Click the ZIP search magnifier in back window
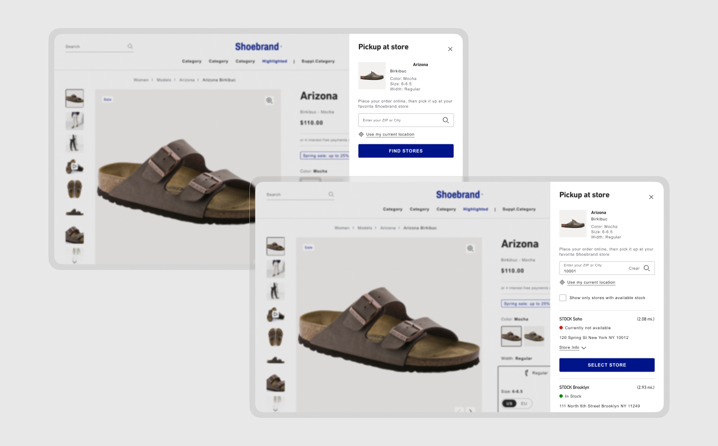Screen dimensions: 718x446 coord(446,120)
